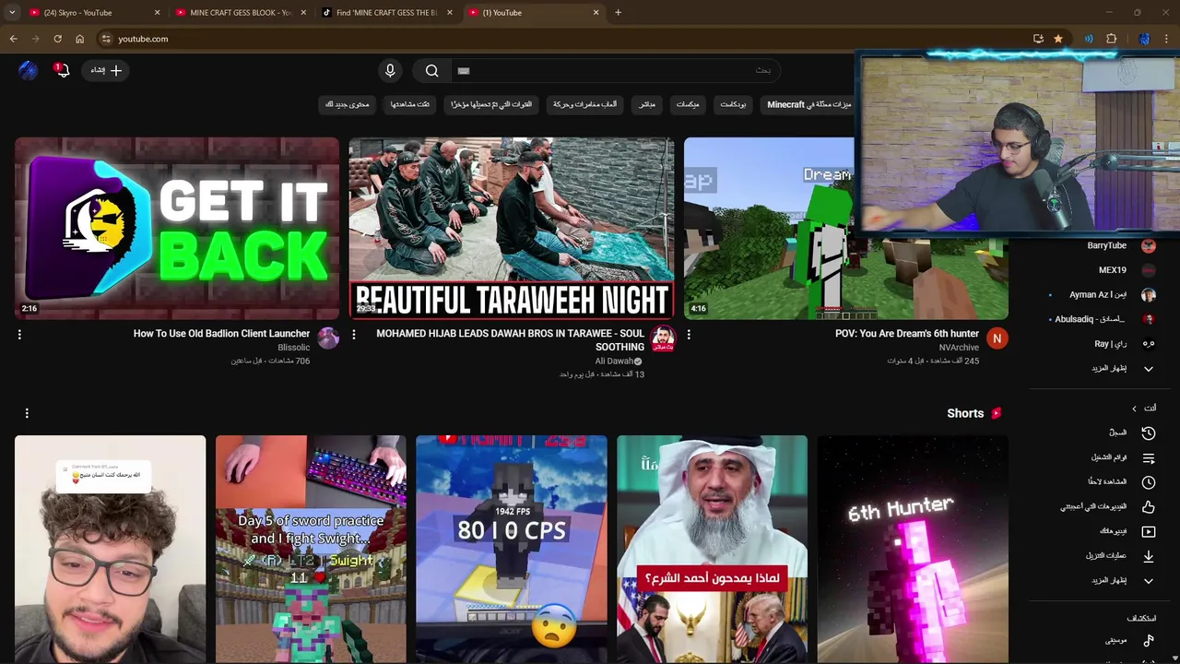The image size is (1180, 664).
Task: Select the تمّت مشاهدتها filter chip
Action: (409, 104)
